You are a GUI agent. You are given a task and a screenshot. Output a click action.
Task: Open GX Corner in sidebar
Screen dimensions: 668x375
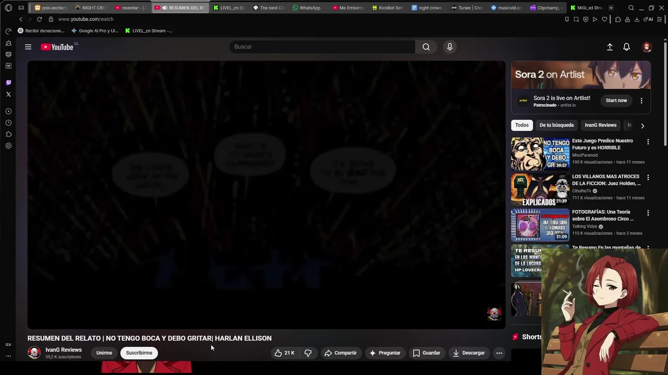coord(8,344)
